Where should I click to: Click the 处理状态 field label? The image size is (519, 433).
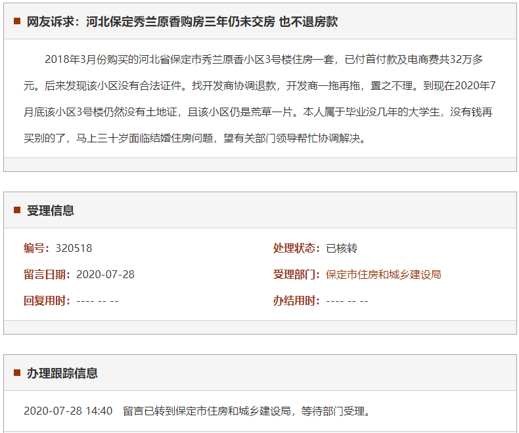(x=297, y=248)
